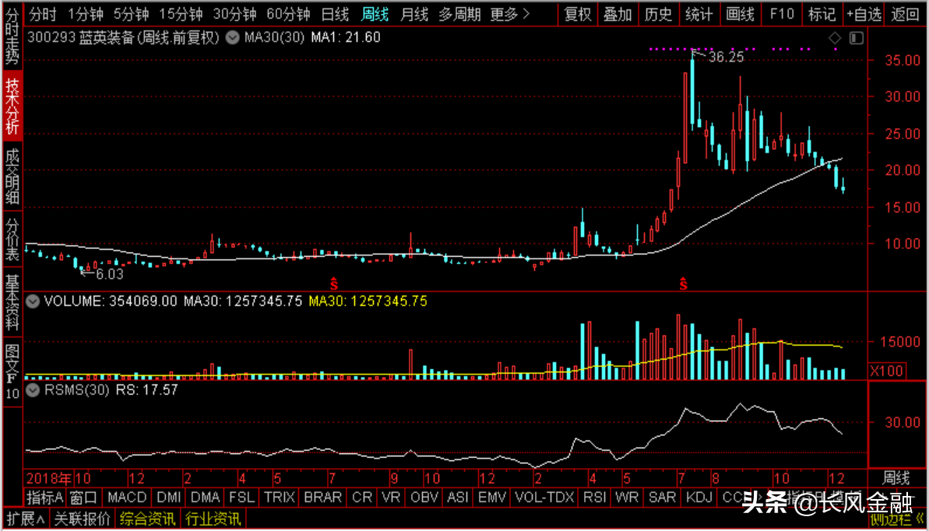
Task: Expand the 扩展∧ panel
Action: tap(24, 520)
